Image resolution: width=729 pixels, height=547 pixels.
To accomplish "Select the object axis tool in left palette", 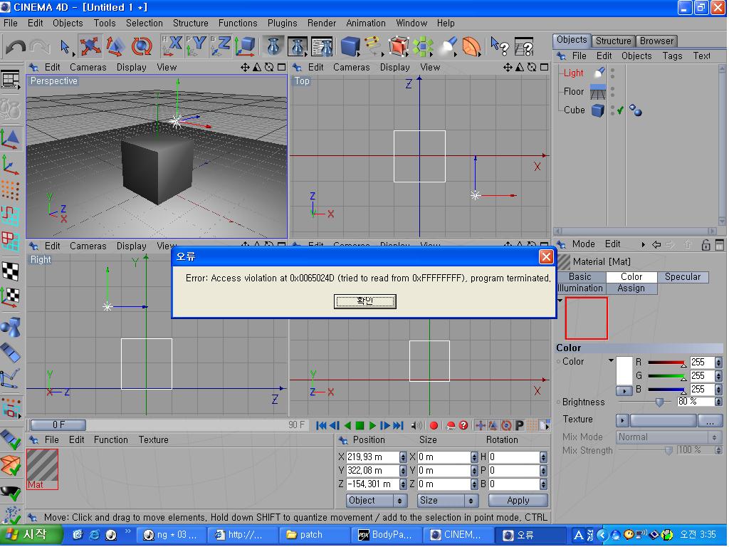I will [x=10, y=165].
